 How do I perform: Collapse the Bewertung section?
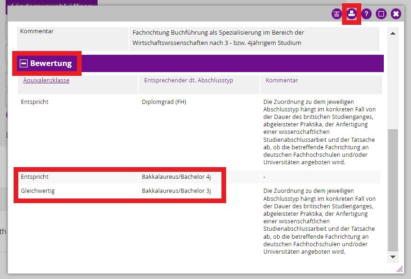pyautogui.click(x=23, y=63)
